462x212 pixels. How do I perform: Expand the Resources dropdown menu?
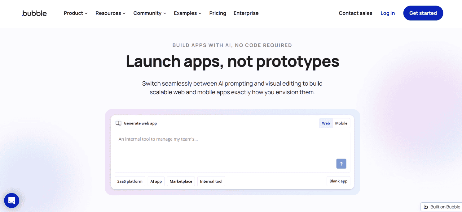[x=111, y=13]
